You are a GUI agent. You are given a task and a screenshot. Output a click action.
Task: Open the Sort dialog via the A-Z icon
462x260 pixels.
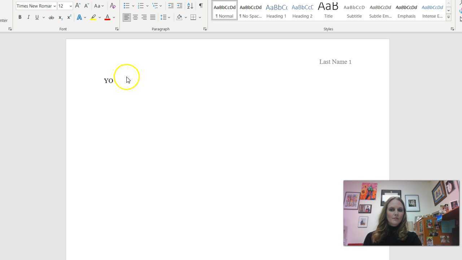click(x=190, y=5)
